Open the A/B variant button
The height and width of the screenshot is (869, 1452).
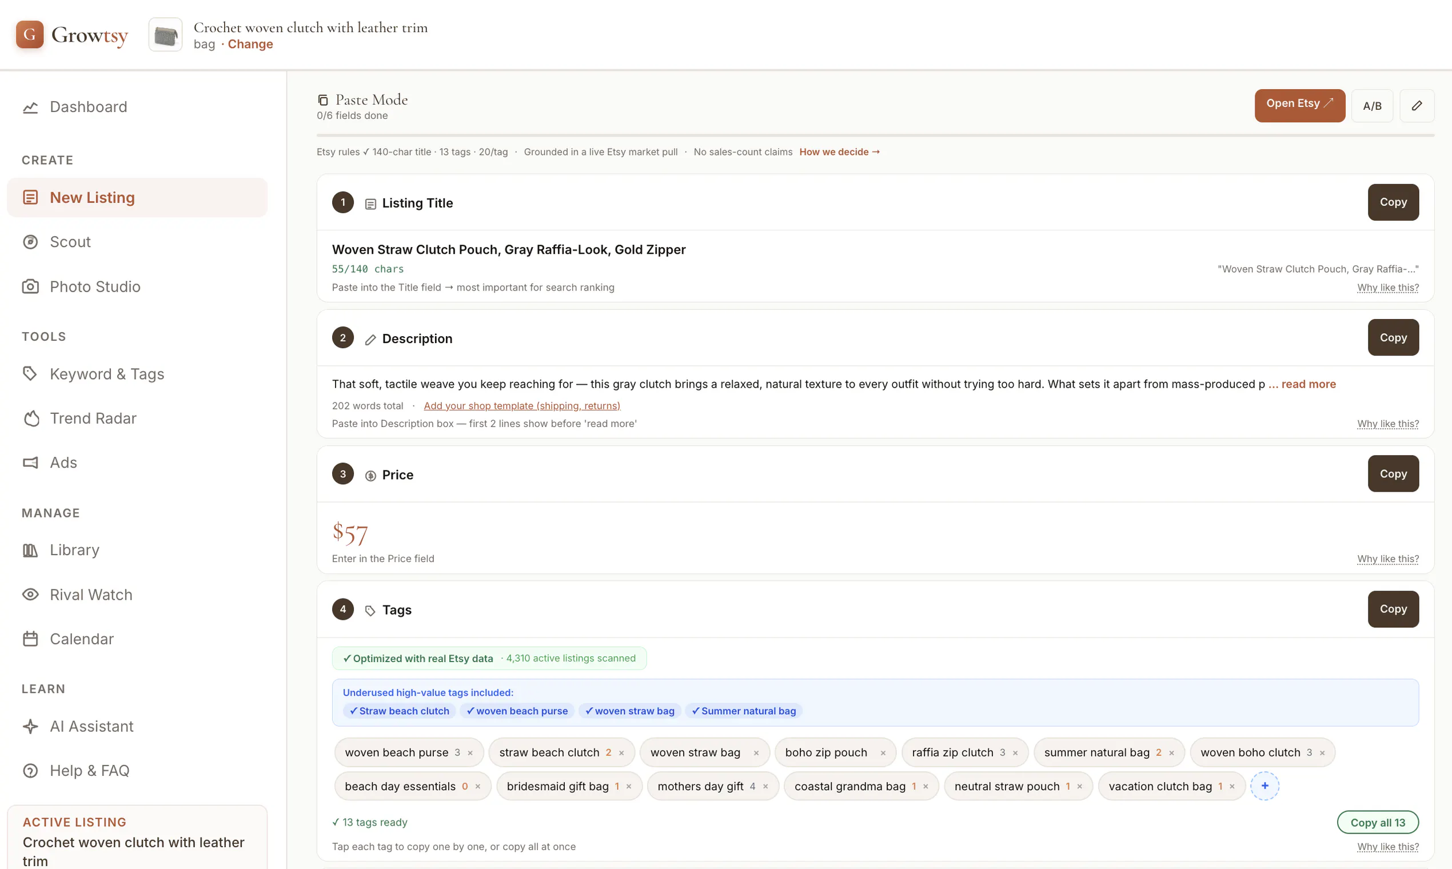[1372, 105]
